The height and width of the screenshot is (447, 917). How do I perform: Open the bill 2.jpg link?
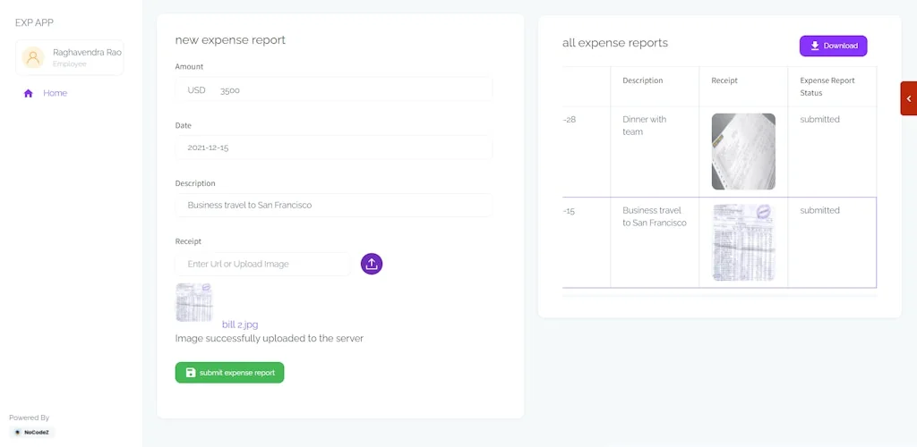pos(240,325)
